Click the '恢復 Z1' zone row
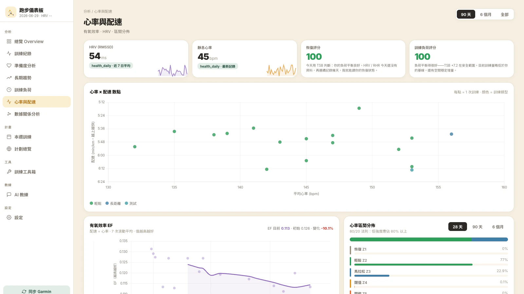The width and height of the screenshot is (524, 294). 429,250
